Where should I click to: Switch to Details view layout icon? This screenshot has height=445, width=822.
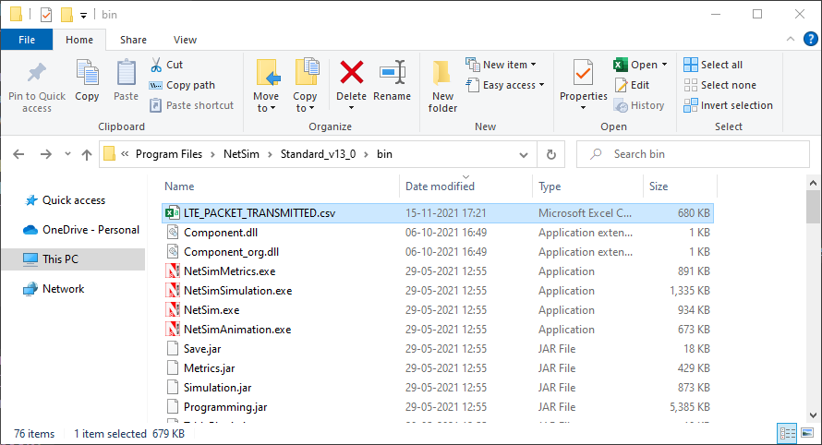click(x=788, y=433)
